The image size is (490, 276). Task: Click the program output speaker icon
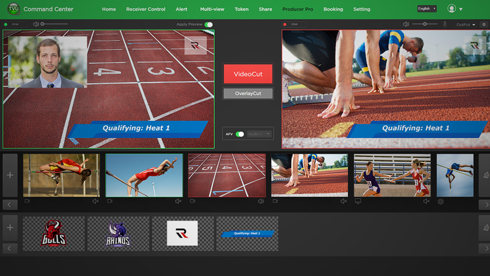pyautogui.click(x=406, y=24)
